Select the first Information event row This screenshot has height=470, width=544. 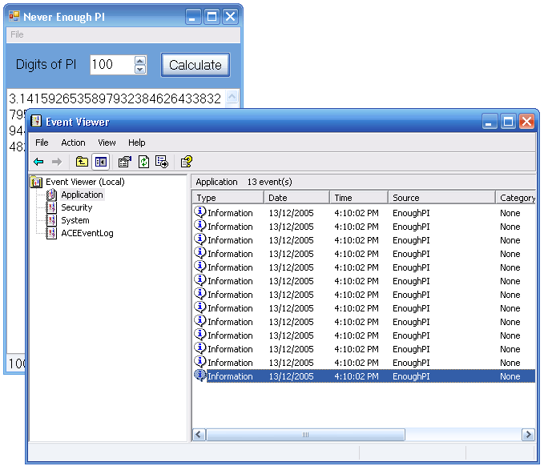tap(230, 213)
